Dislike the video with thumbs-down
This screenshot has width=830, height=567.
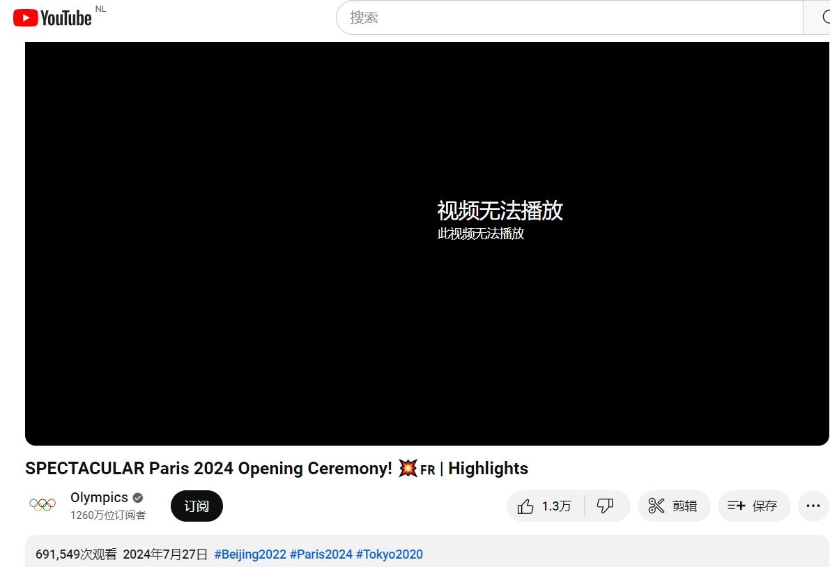click(x=606, y=506)
